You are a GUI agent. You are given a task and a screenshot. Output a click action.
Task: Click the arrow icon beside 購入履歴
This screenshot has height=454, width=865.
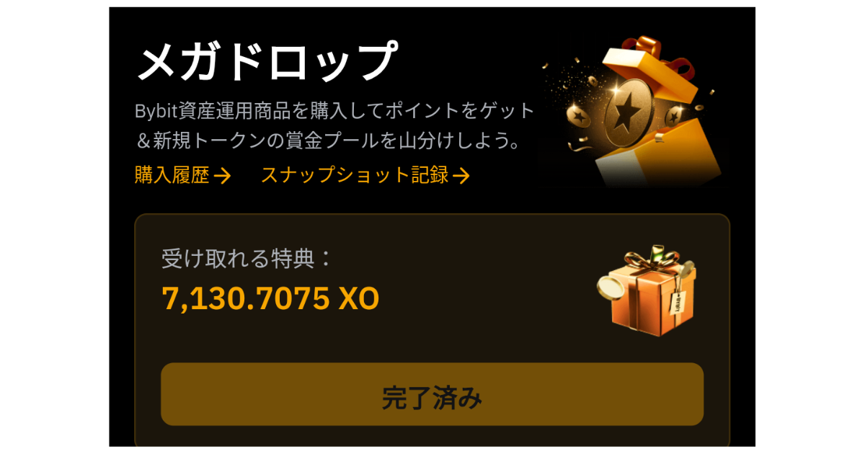(223, 176)
